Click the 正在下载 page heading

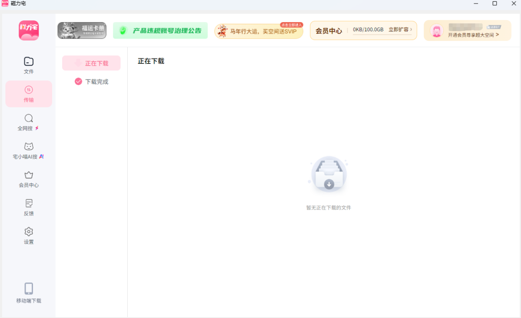point(151,61)
